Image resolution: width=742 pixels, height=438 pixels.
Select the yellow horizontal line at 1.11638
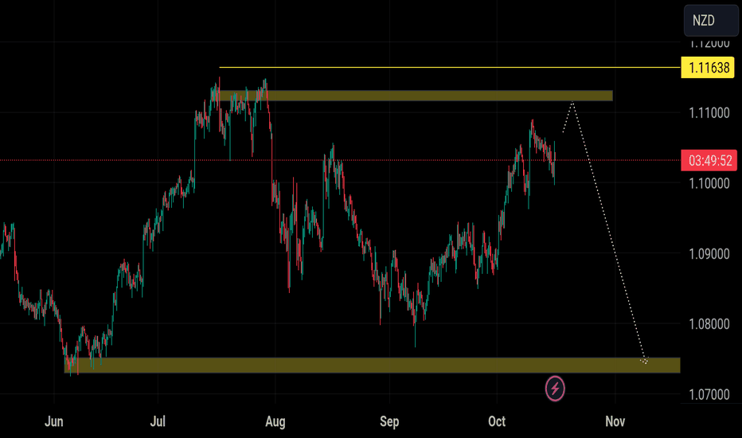pos(450,67)
